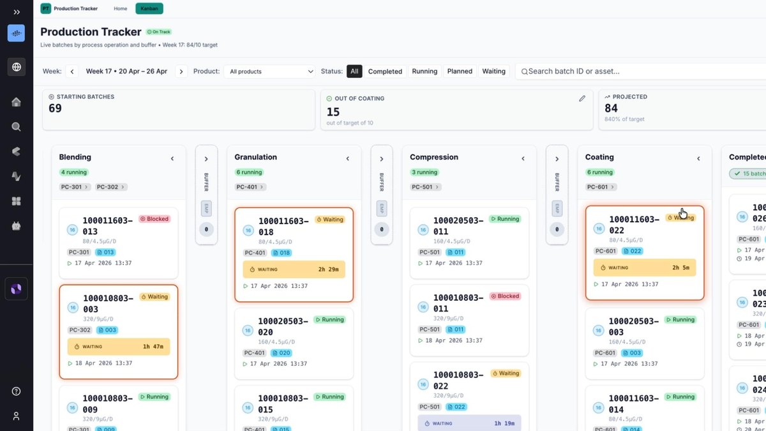The width and height of the screenshot is (766, 431).
Task: Filter status by Planned
Action: (x=460, y=72)
